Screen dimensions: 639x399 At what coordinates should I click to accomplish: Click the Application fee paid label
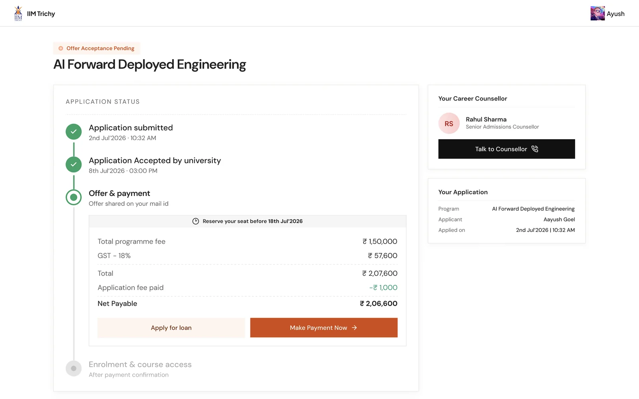[x=131, y=288]
